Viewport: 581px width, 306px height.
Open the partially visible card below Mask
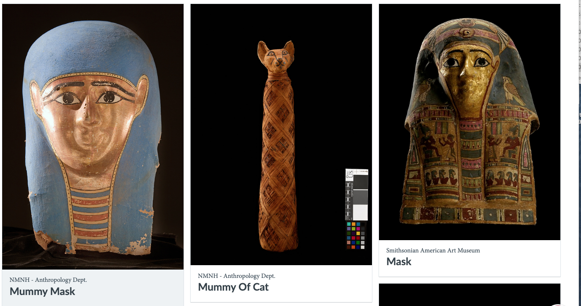(x=469, y=295)
